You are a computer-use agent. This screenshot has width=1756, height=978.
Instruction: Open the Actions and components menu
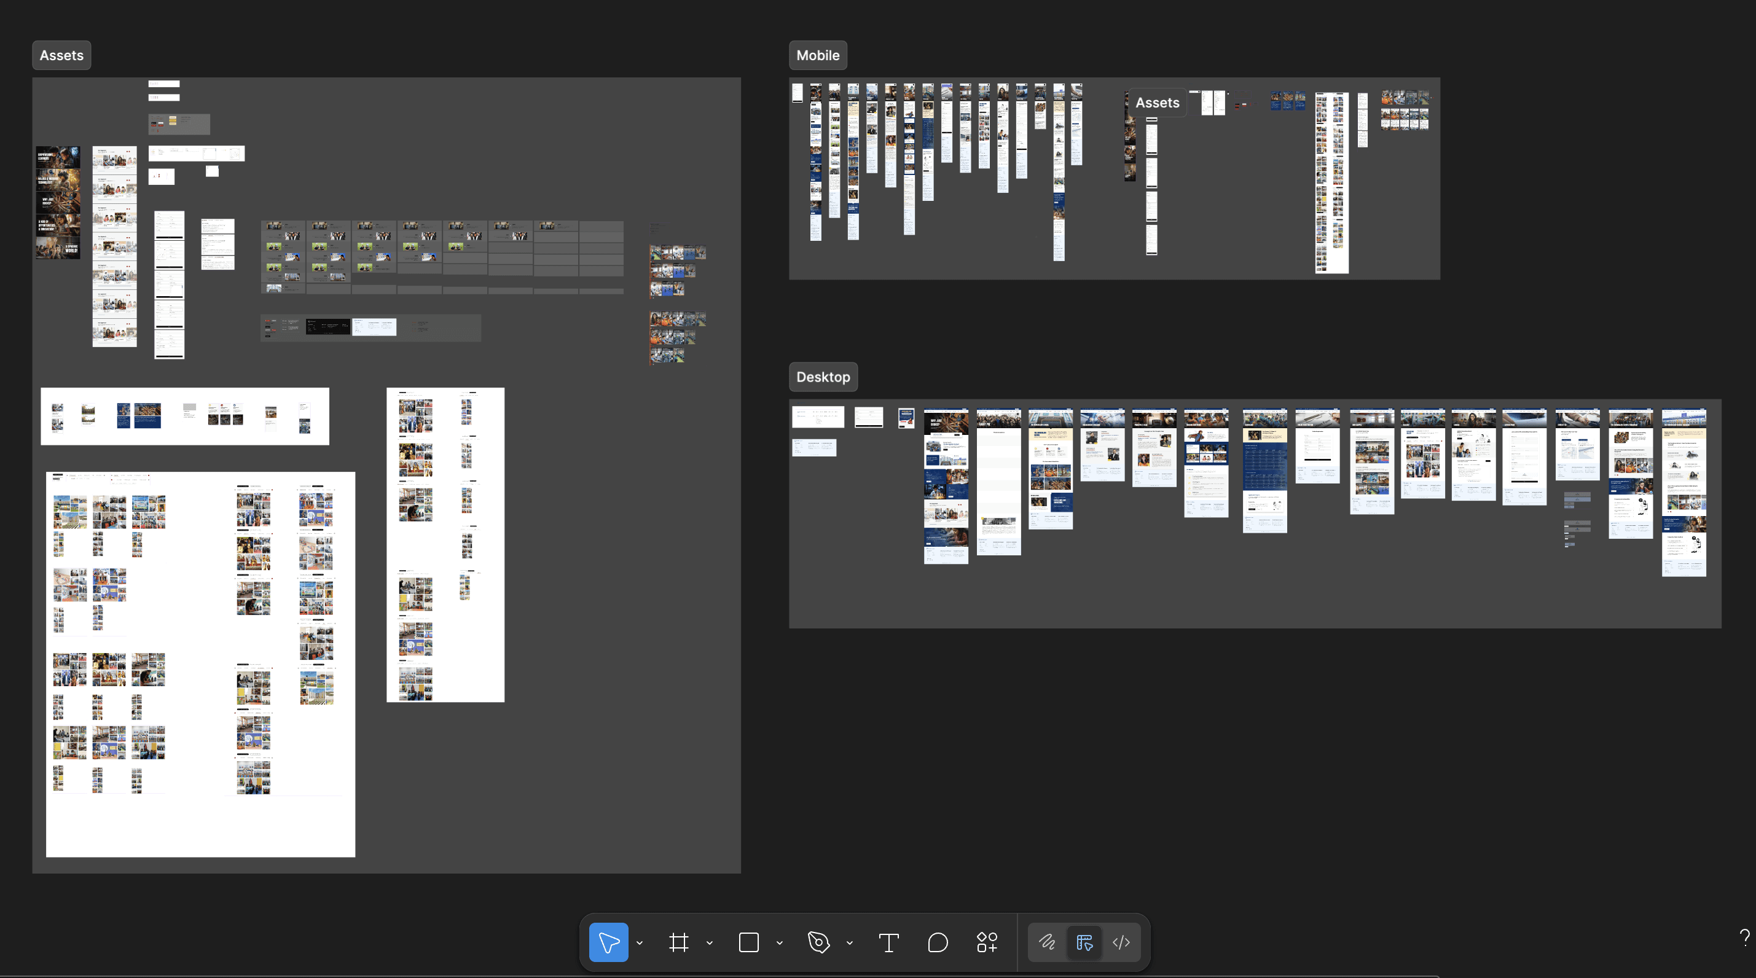[986, 942]
